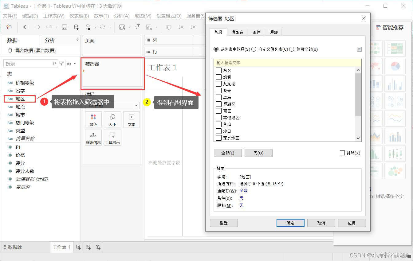The width and height of the screenshot is (413, 261).
Task: Click the Color mark card button
Action: [93, 119]
